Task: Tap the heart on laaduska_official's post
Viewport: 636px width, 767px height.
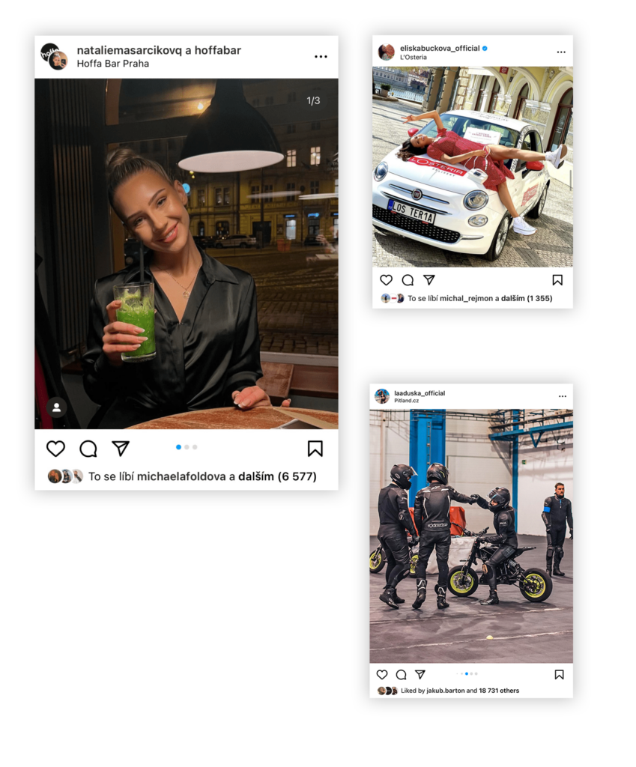Action: [382, 675]
